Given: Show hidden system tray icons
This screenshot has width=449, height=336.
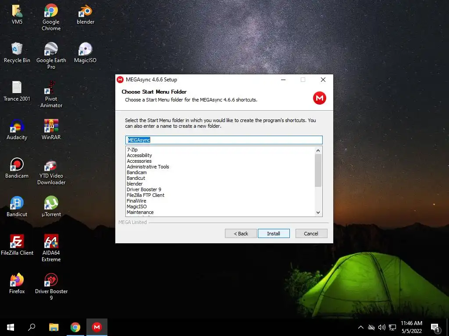Looking at the screenshot, I should 361,327.
